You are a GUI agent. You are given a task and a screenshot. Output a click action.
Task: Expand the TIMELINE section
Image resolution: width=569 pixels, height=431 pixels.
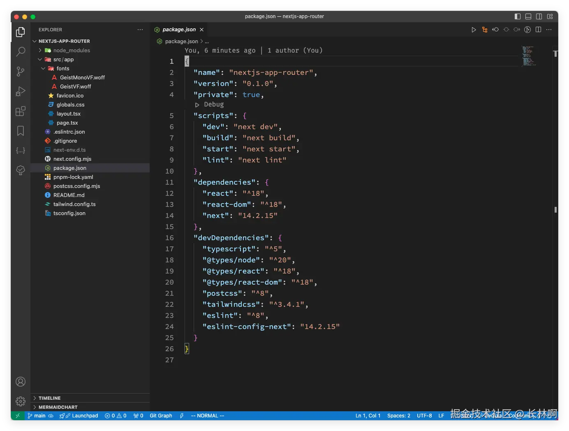pos(49,398)
